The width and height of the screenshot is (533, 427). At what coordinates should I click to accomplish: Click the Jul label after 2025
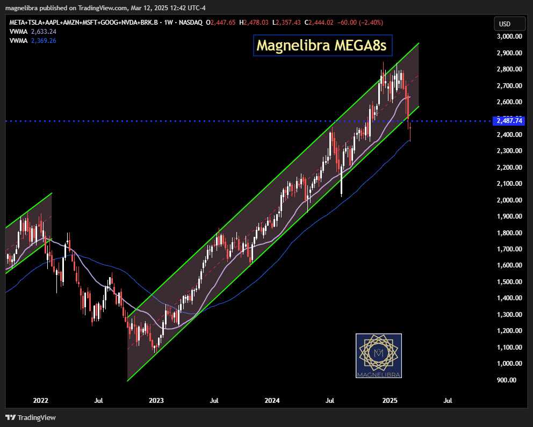[x=448, y=401]
